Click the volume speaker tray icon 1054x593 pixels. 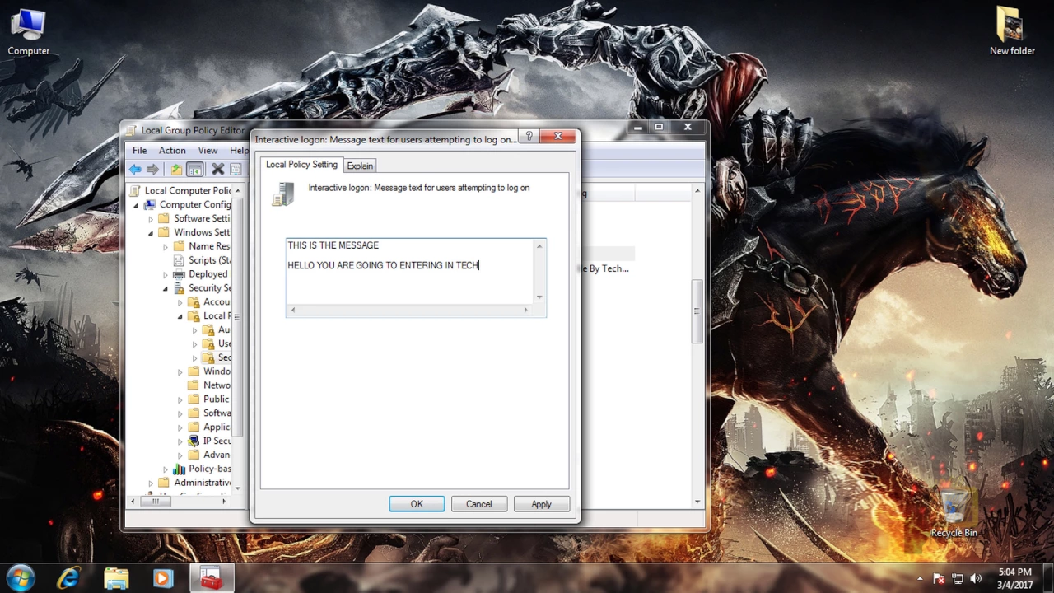977,579
